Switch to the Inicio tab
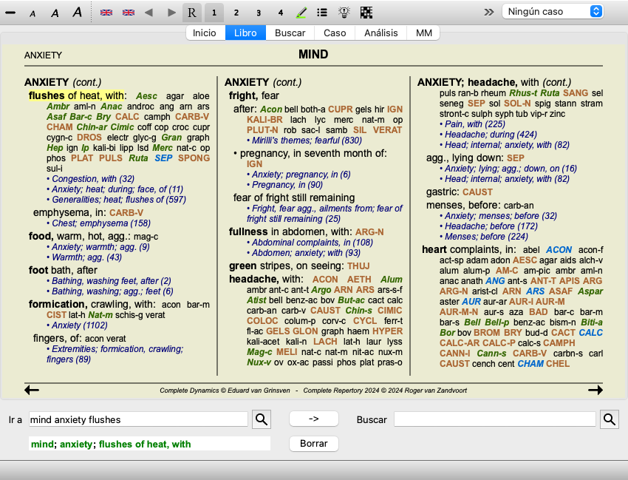 204,33
